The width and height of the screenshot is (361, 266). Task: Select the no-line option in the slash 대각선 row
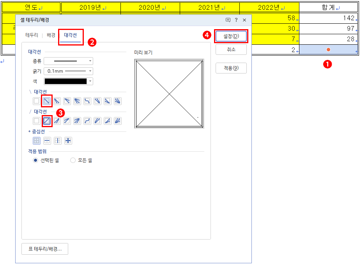(36, 121)
